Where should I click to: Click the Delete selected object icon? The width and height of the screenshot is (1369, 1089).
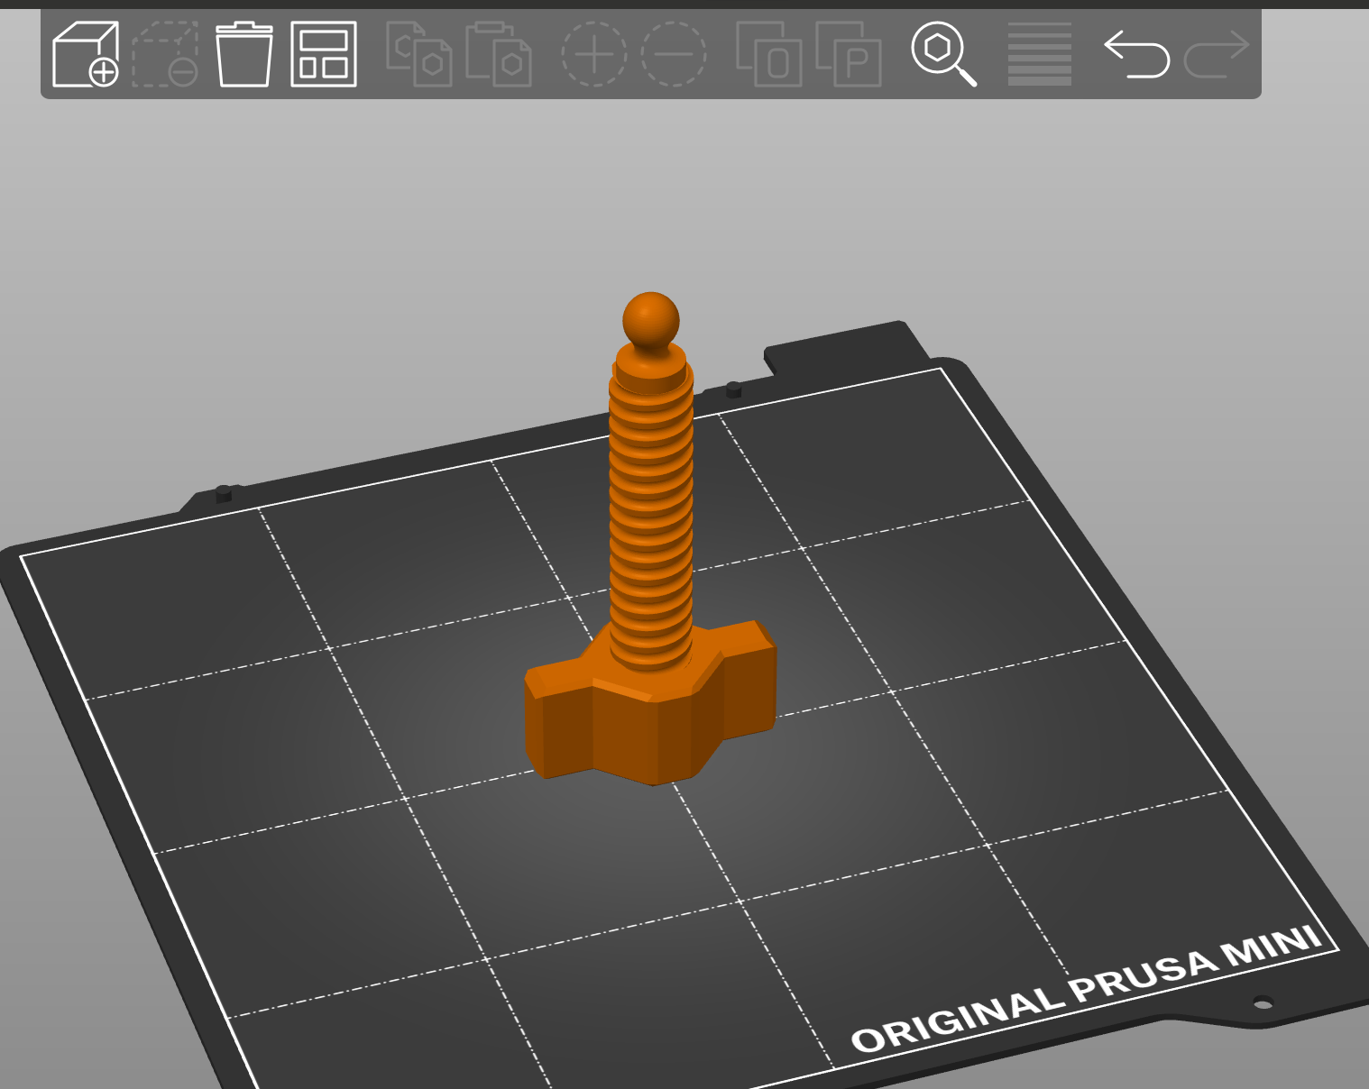pos(165,54)
